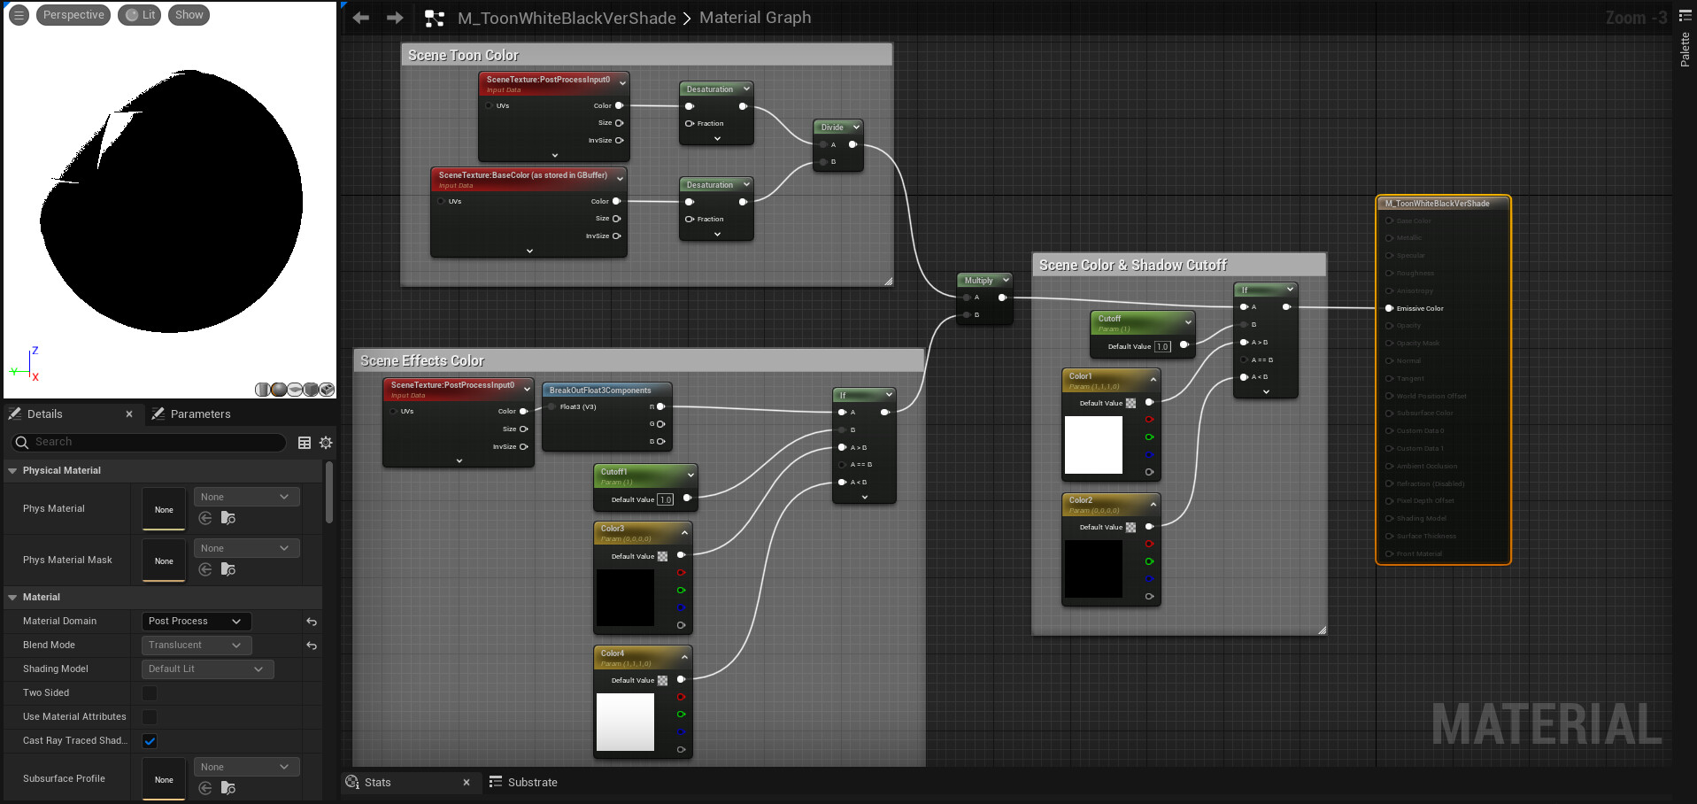Screen dimensions: 1697x804
Task: Click the display filter icon next to the gear
Action: point(305,443)
